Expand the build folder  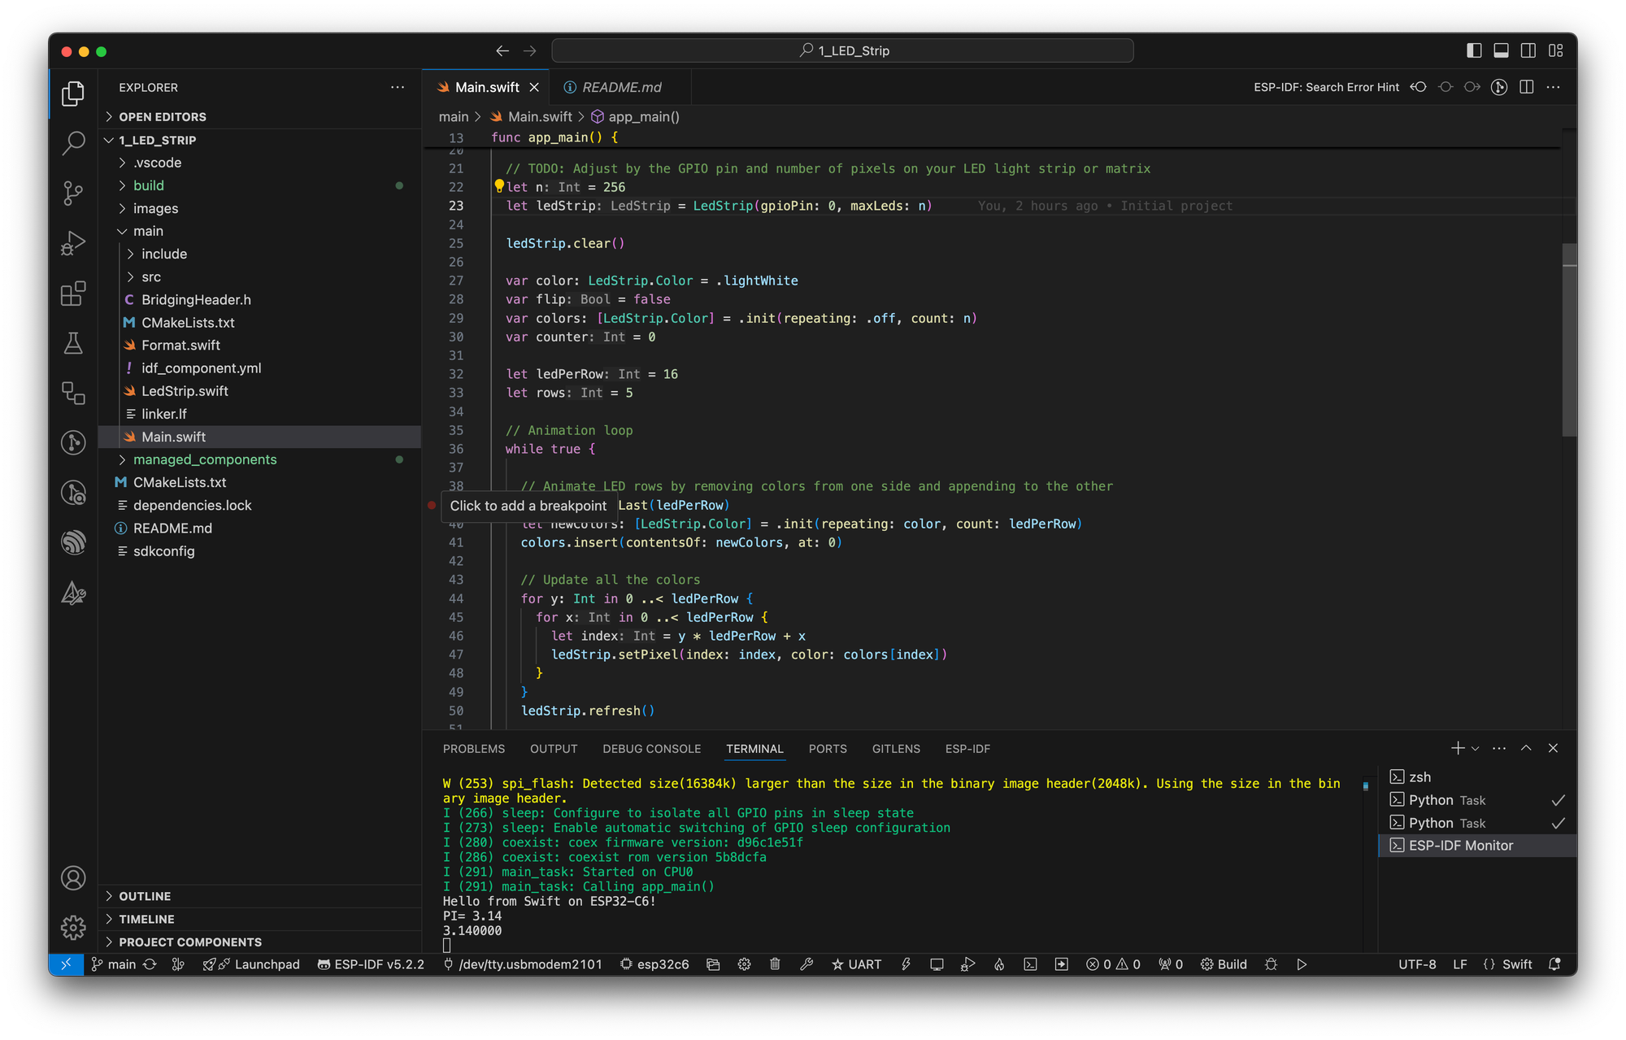(x=149, y=185)
